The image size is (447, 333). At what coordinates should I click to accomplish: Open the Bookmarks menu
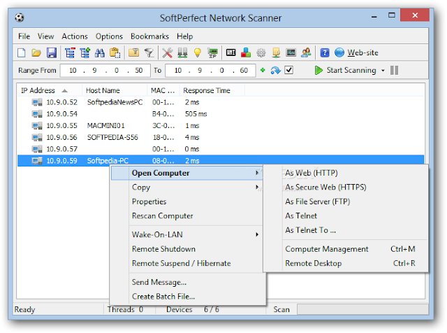coord(149,36)
